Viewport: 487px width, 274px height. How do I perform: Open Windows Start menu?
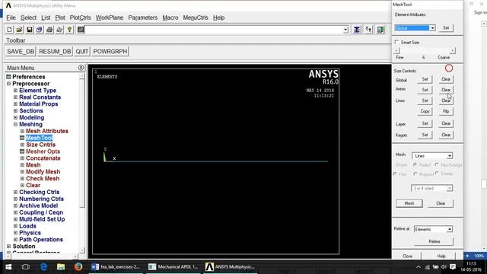pos(8,267)
